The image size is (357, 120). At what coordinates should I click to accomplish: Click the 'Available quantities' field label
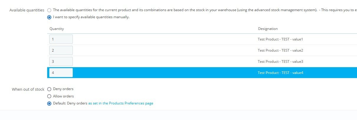click(x=27, y=10)
